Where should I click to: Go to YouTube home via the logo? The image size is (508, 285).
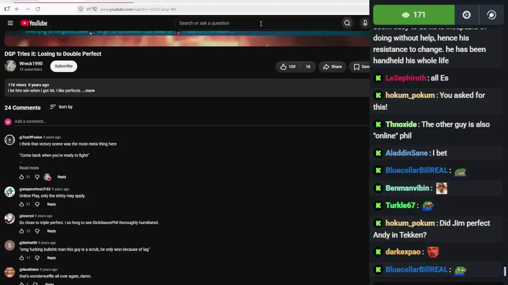(x=34, y=23)
